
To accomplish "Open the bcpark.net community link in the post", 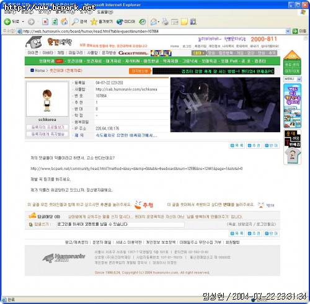I will [x=136, y=169].
